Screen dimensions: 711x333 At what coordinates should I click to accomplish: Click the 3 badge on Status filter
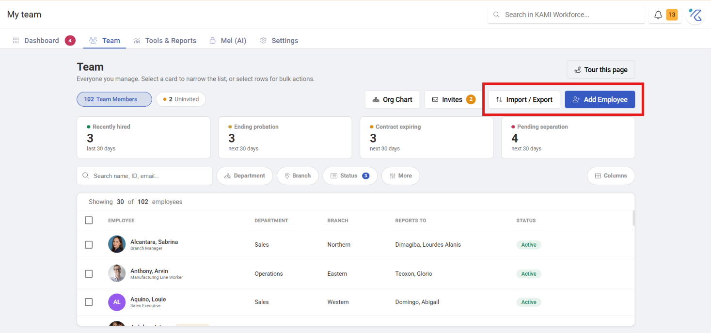pyautogui.click(x=366, y=176)
